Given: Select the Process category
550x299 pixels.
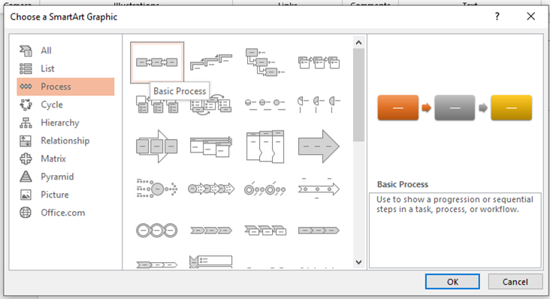Looking at the screenshot, I should click(65, 86).
